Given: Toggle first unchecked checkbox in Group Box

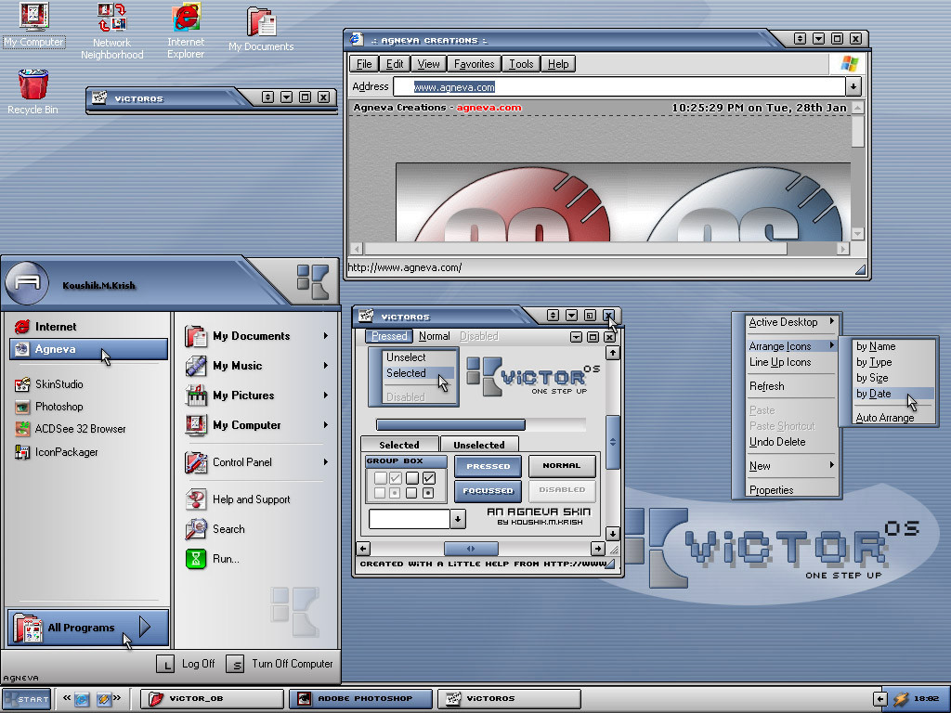Looking at the screenshot, I should [x=380, y=478].
